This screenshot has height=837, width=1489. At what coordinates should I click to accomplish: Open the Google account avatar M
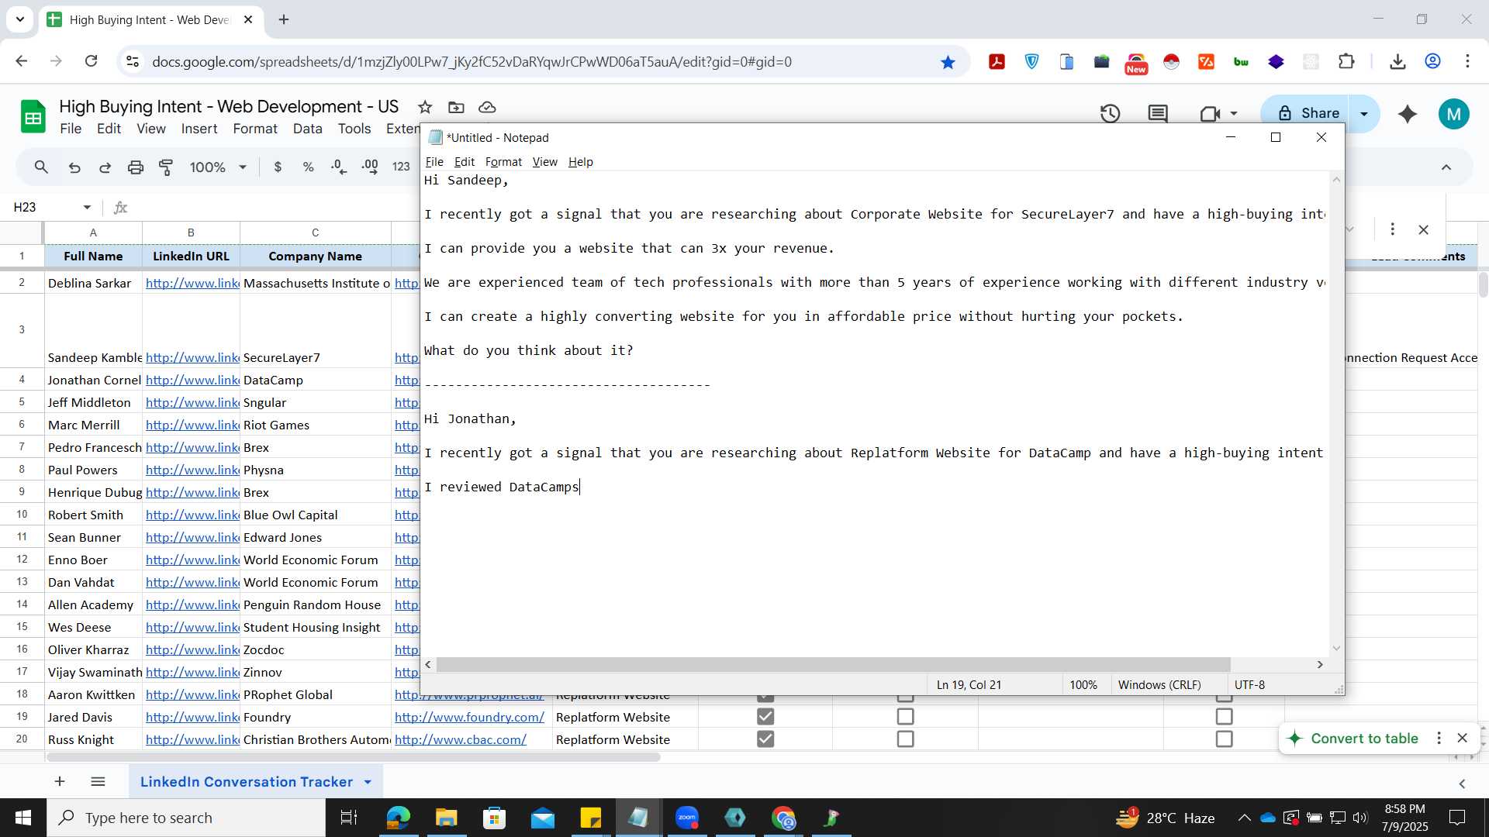pos(1453,114)
